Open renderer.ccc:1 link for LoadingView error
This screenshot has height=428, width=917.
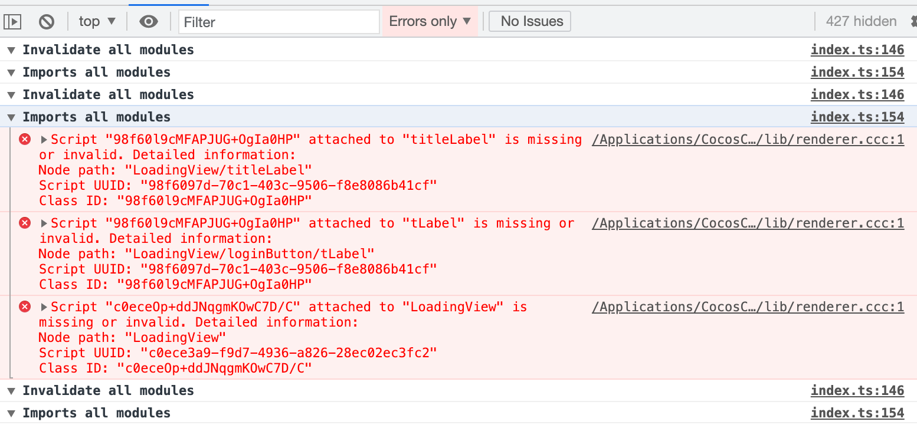point(748,307)
